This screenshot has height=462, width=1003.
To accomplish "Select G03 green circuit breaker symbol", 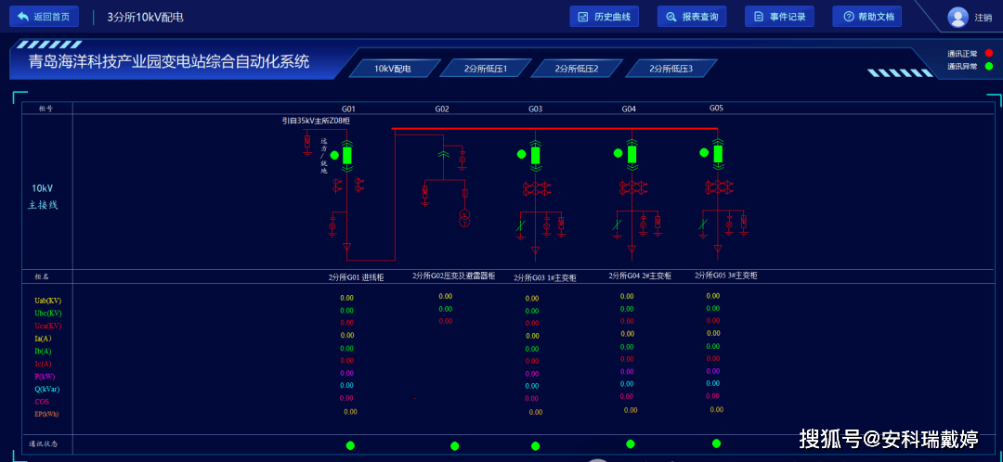I will click(536, 155).
